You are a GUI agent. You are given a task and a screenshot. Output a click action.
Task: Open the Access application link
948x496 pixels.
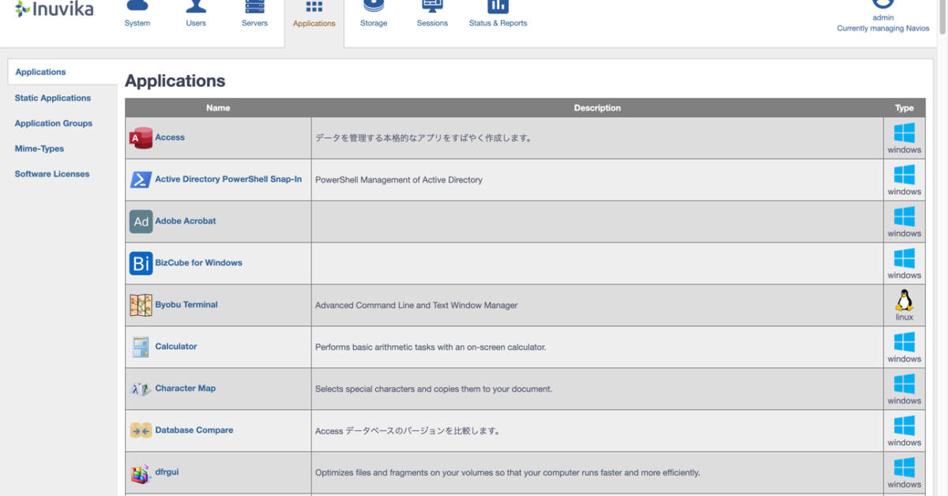[x=170, y=137]
